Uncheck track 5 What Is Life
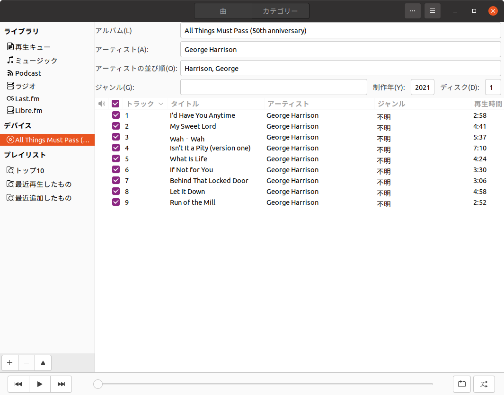 coord(116,159)
